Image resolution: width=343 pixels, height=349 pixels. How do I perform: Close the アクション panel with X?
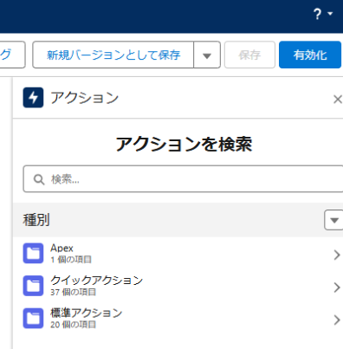[338, 100]
